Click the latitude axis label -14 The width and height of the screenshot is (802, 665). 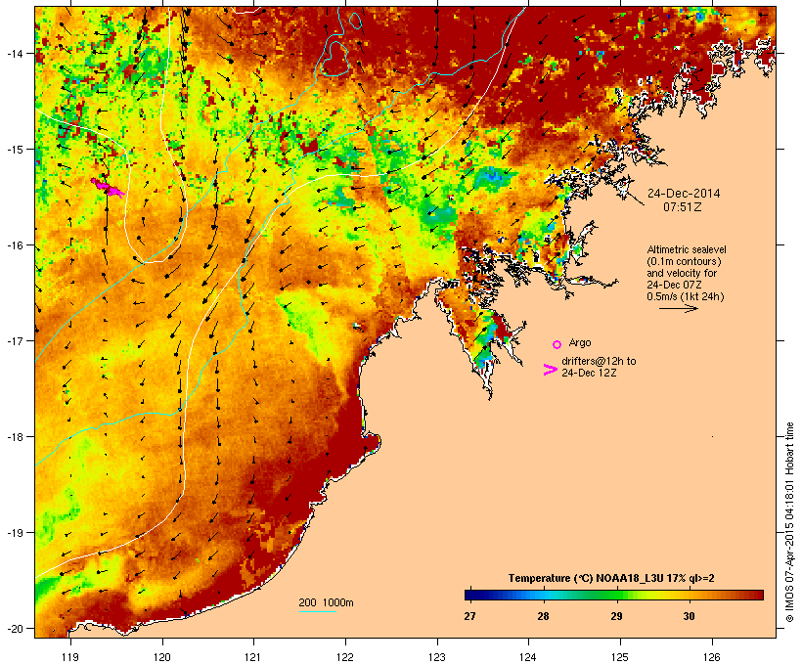click(15, 53)
